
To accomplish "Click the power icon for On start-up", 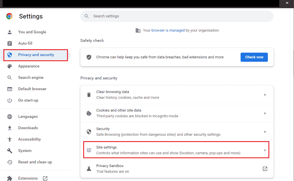I will [x=10, y=100].
